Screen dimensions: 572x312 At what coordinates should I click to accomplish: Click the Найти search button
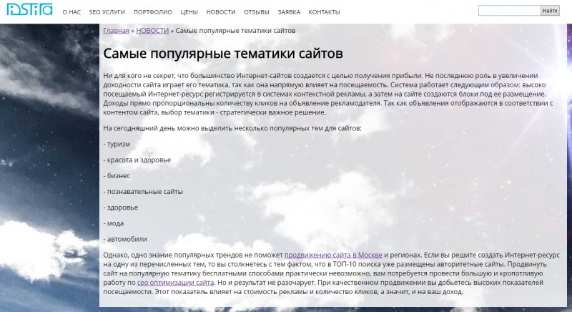coord(550,11)
